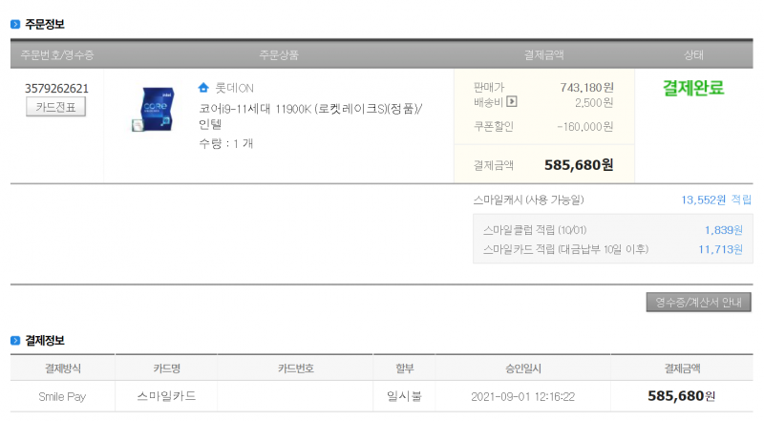Click the 카드전표 button
Screen dimensions: 764x421
coord(55,107)
